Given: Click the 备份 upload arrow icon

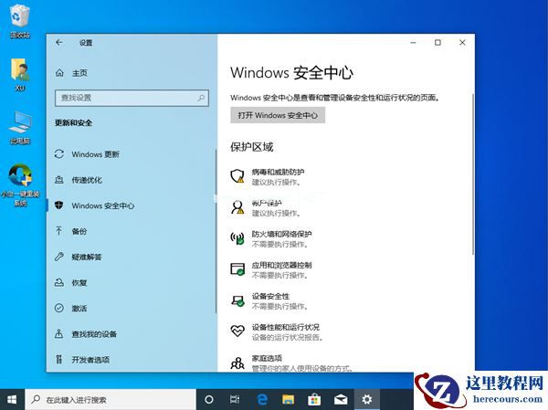Looking at the screenshot, I should (x=59, y=231).
